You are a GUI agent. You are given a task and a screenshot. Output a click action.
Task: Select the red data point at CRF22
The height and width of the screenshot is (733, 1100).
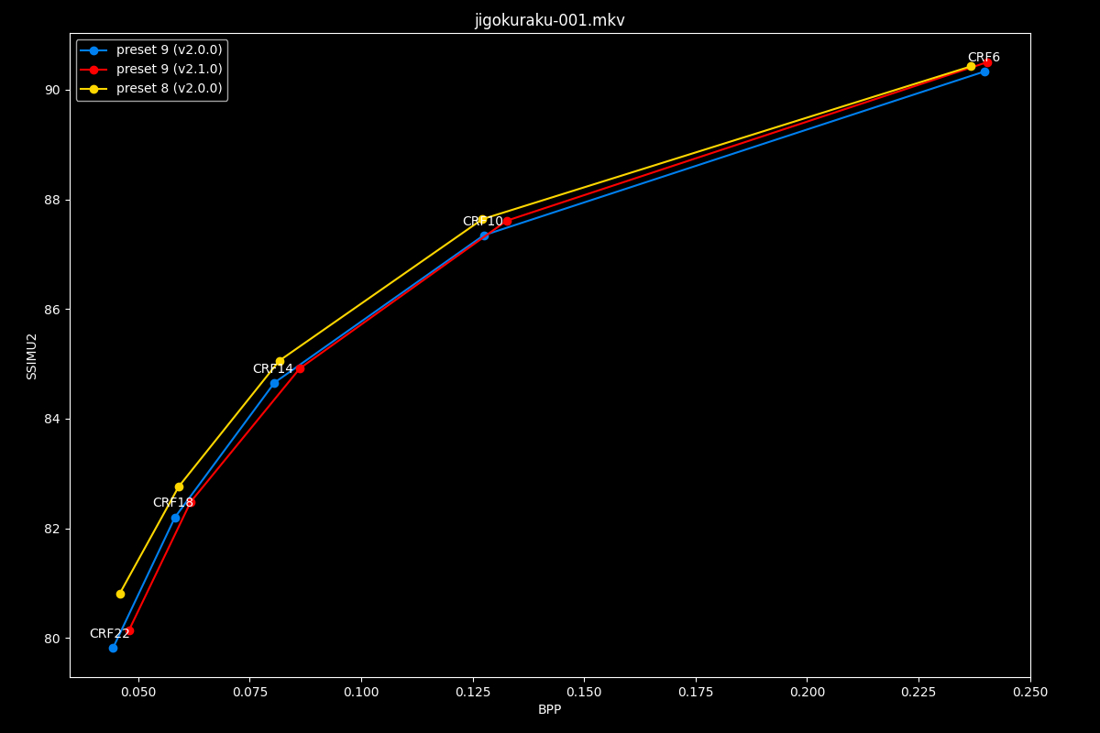(x=129, y=630)
